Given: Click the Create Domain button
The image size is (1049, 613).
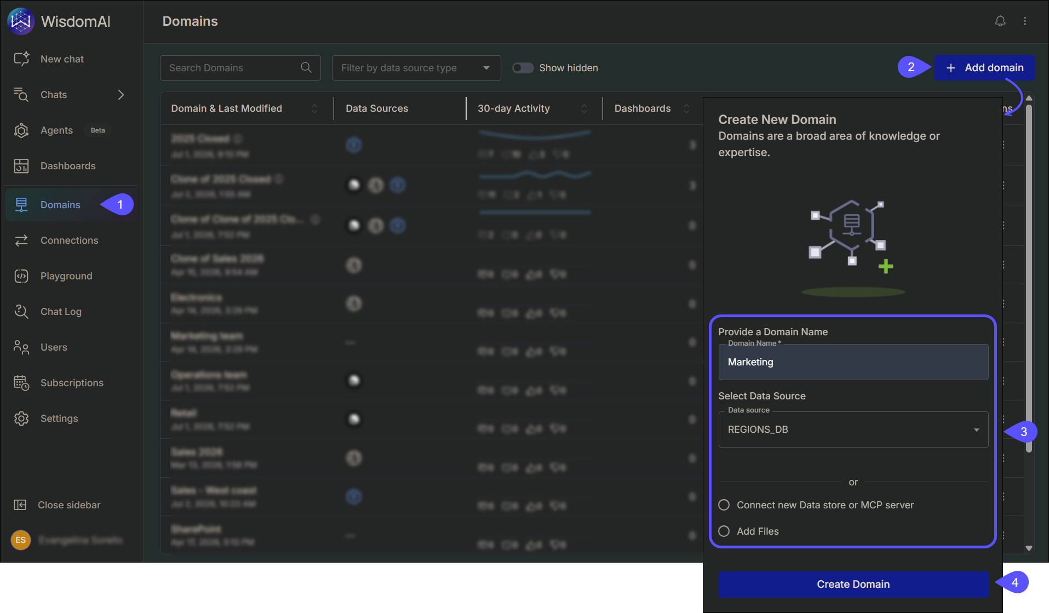Looking at the screenshot, I should pyautogui.click(x=853, y=584).
